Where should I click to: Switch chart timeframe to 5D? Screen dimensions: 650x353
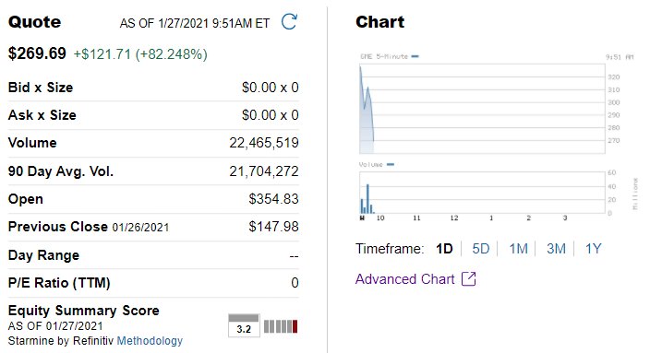tap(480, 249)
